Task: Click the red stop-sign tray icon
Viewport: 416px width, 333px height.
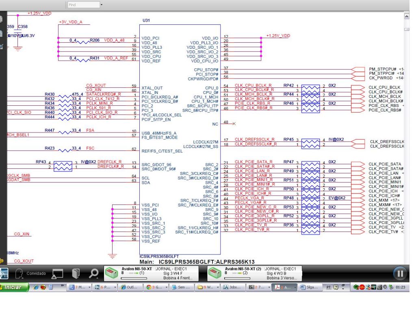Action: [362, 287]
